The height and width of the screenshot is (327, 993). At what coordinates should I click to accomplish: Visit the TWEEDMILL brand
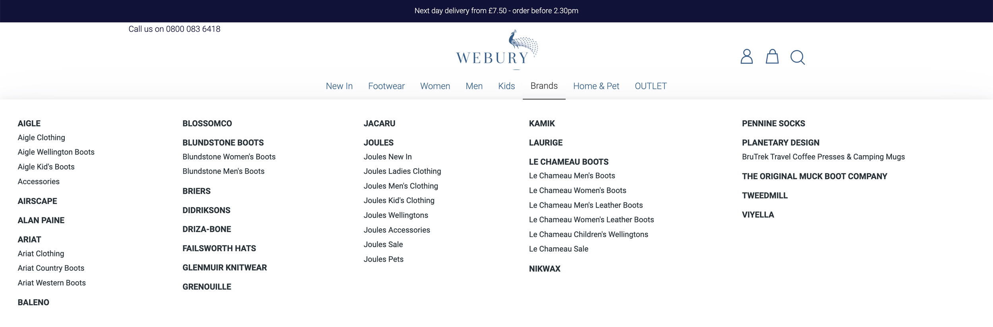tap(765, 196)
